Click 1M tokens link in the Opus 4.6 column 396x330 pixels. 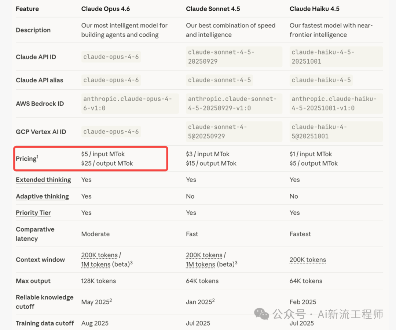tap(96, 264)
